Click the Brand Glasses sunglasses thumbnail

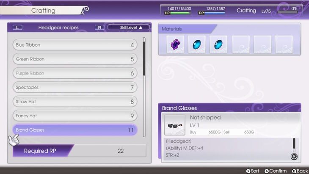[174, 125]
